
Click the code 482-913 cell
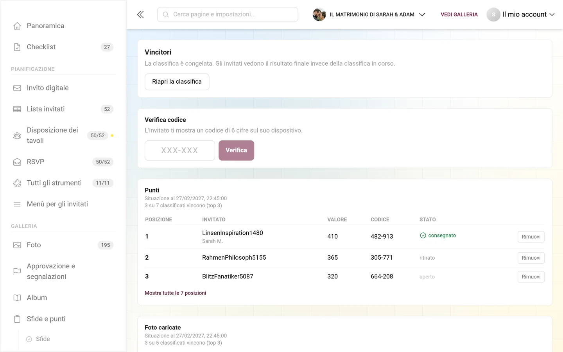382,237
